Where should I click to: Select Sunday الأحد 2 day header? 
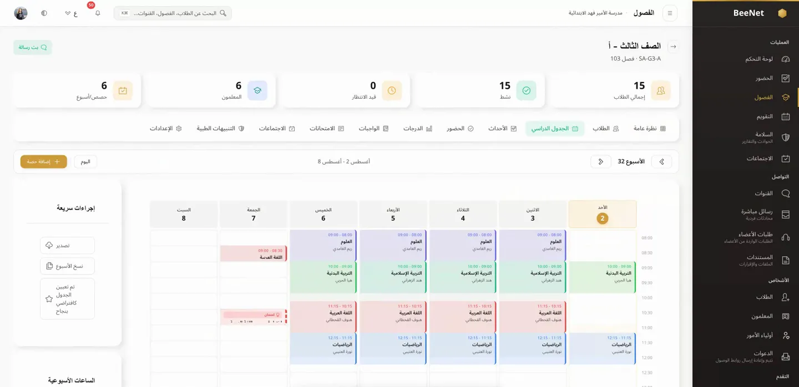[x=603, y=214]
